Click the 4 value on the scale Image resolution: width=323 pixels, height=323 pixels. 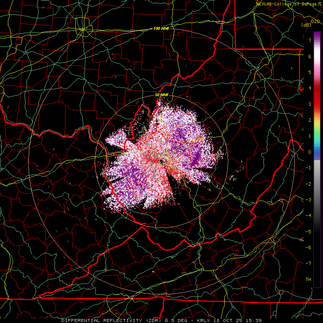pos(310,88)
